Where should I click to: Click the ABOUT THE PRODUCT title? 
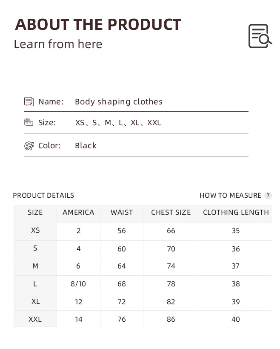pyautogui.click(x=98, y=24)
